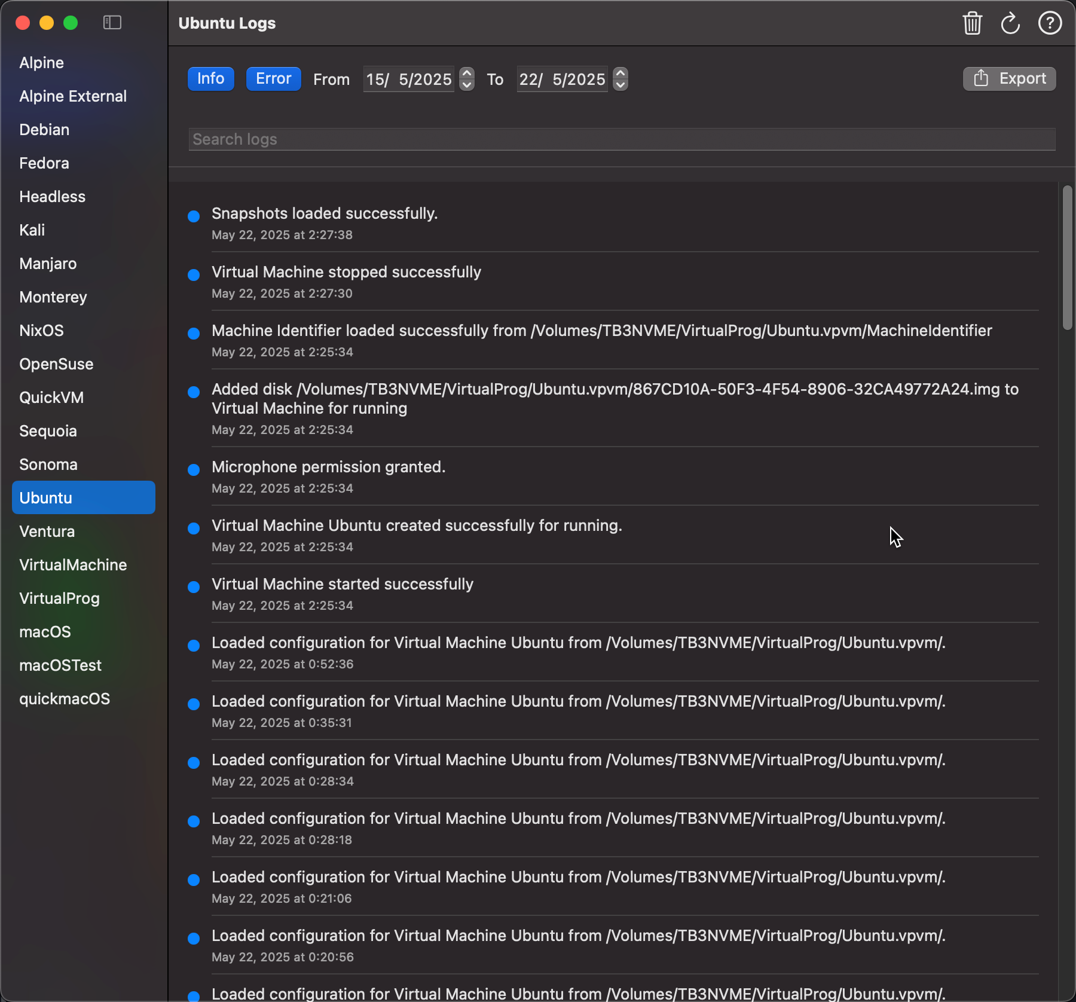Switch to the Sonoma machine
1076x1002 pixels.
(48, 464)
